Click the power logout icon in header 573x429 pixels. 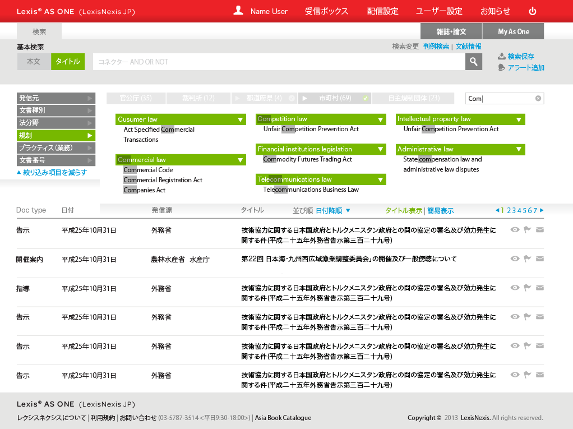pyautogui.click(x=533, y=11)
